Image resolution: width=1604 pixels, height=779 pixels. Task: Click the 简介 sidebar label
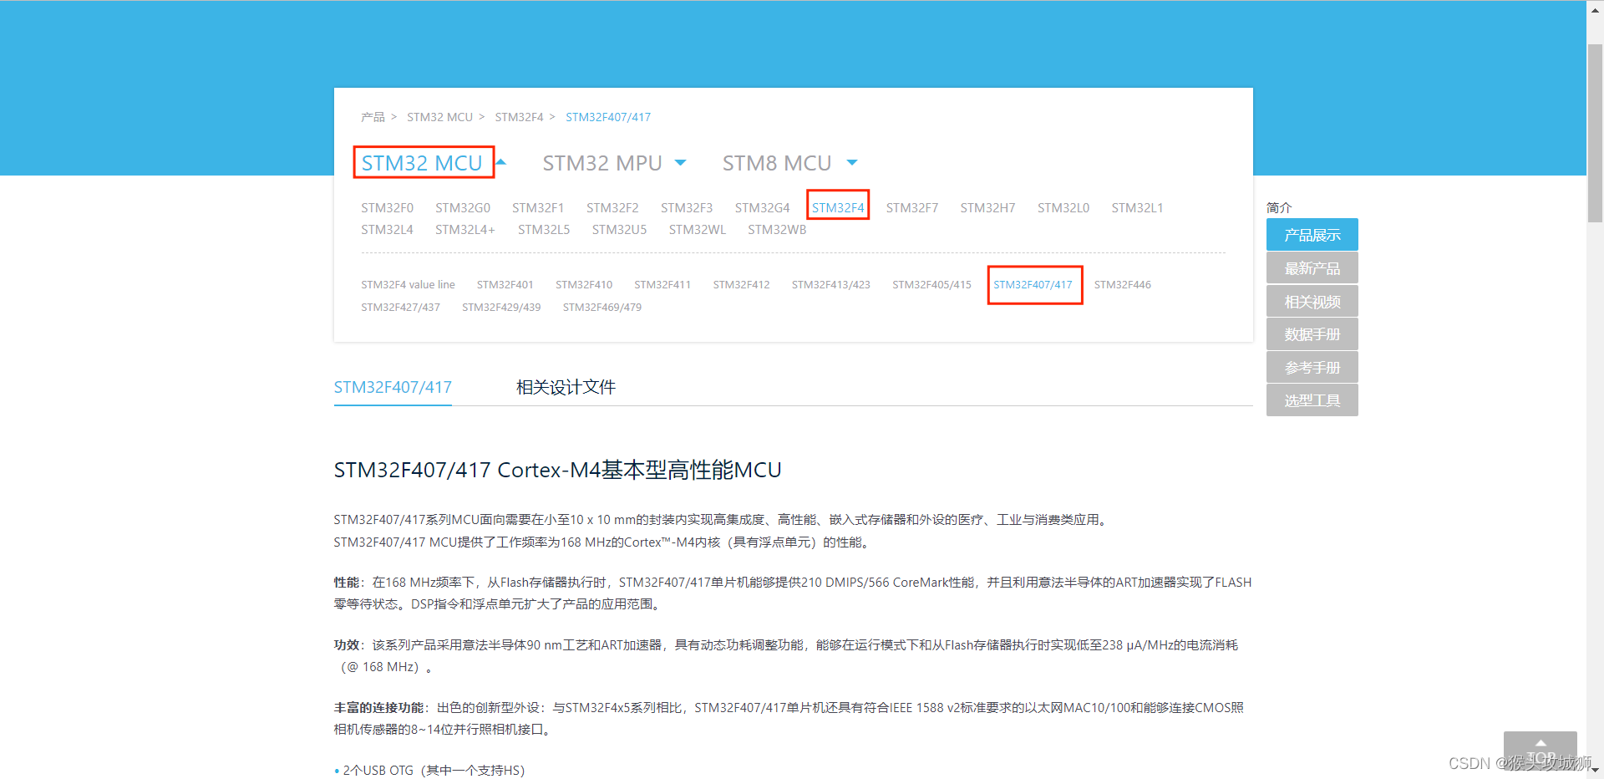(x=1279, y=207)
